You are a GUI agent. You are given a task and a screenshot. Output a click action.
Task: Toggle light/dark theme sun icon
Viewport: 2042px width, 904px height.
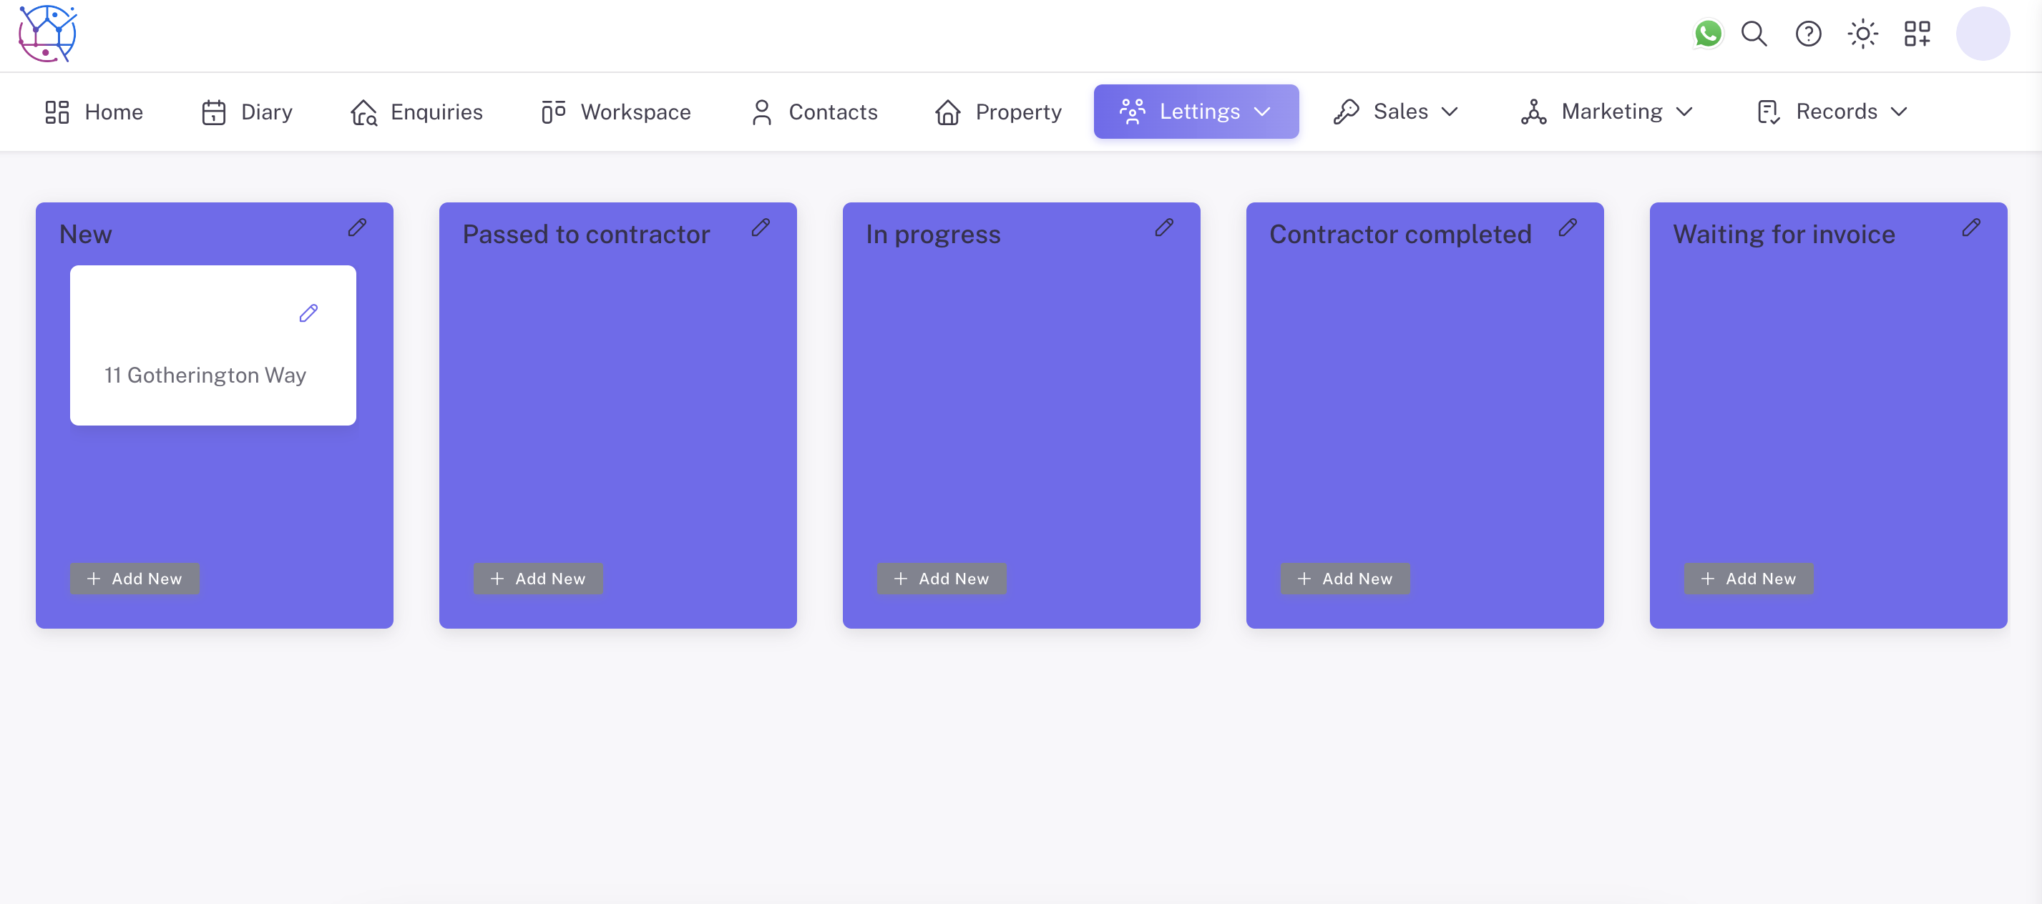tap(1862, 34)
